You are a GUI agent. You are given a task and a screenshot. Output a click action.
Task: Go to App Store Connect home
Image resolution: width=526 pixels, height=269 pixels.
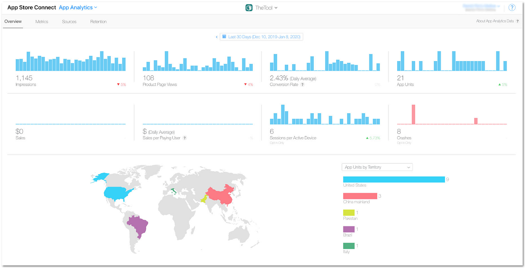pyautogui.click(x=32, y=7)
